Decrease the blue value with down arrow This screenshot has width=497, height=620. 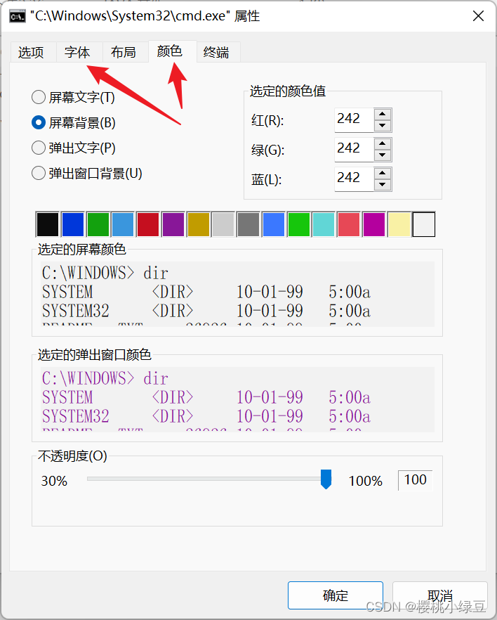[x=382, y=185]
